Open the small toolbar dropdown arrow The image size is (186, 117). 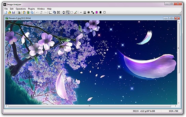click(81, 12)
